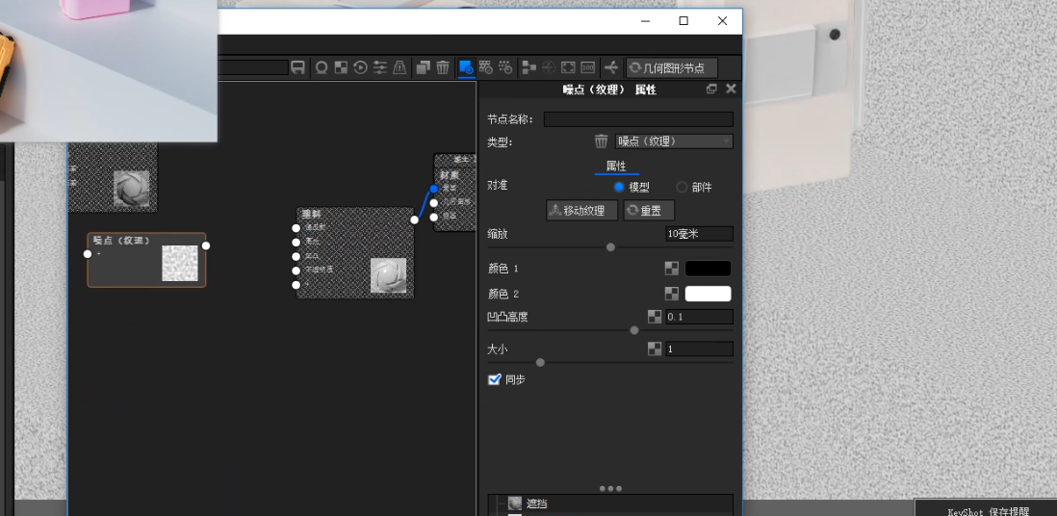1057x516 pixels.
Task: Click the trash icon beside 类型
Action: point(601,142)
